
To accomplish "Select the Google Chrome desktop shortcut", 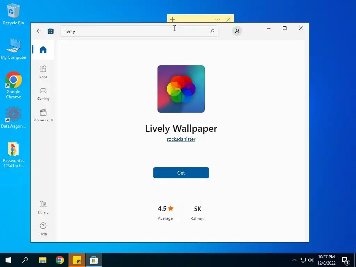I will click(x=14, y=85).
